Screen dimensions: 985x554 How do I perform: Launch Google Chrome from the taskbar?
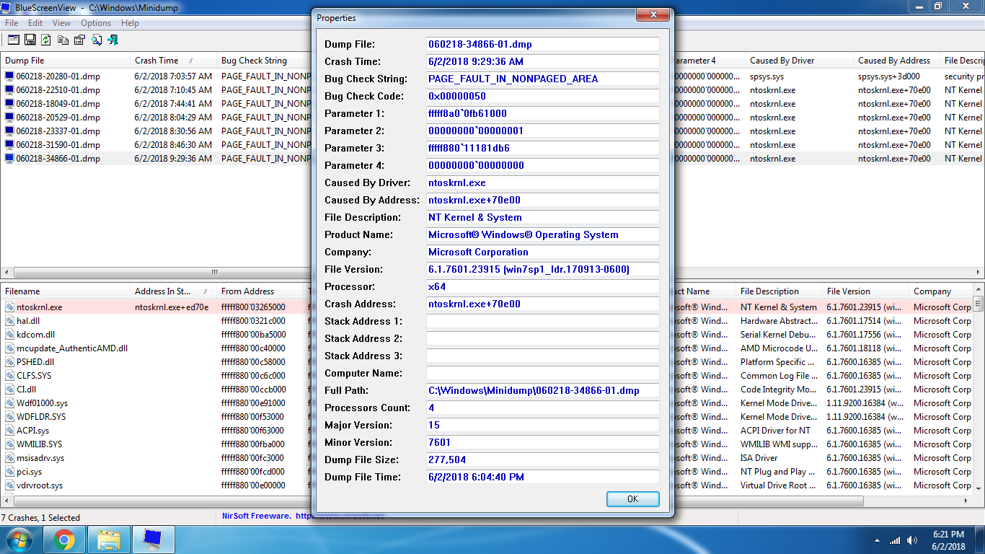click(x=64, y=540)
